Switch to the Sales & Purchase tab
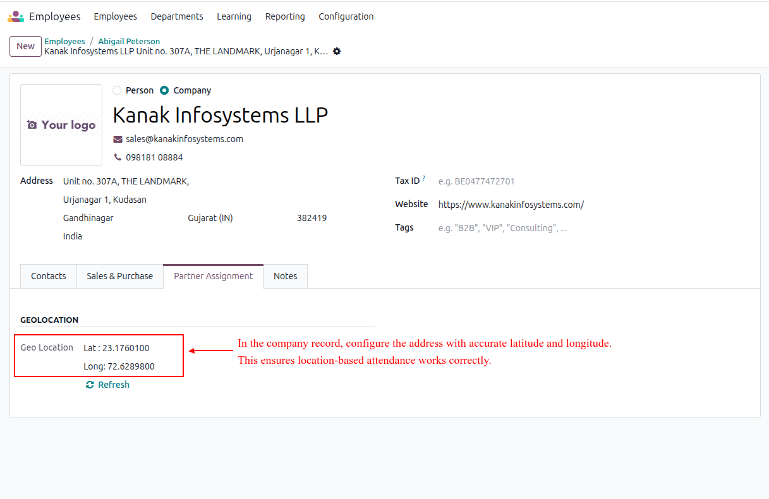Image resolution: width=769 pixels, height=499 pixels. (119, 276)
